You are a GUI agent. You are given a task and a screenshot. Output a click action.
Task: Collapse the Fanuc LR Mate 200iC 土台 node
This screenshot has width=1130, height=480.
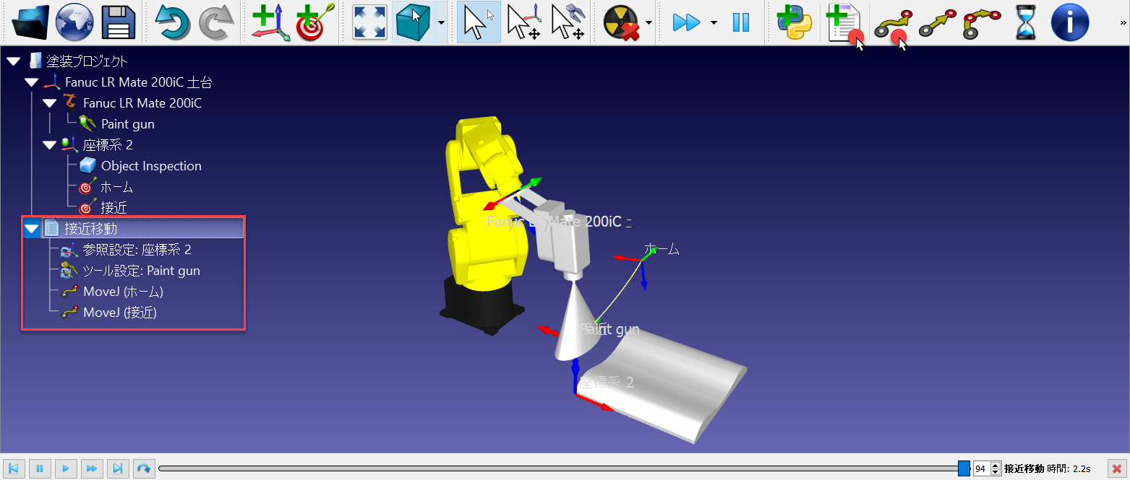point(31,82)
